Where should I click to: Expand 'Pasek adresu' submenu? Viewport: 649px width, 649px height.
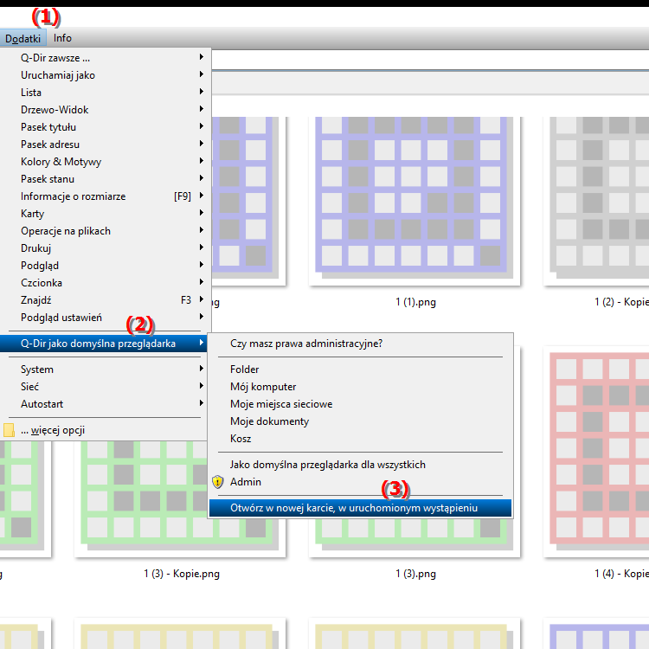click(x=106, y=145)
